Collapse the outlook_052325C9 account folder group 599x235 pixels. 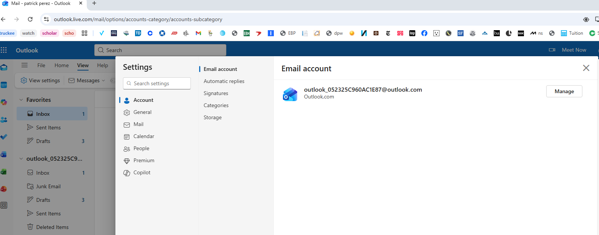tap(21, 159)
